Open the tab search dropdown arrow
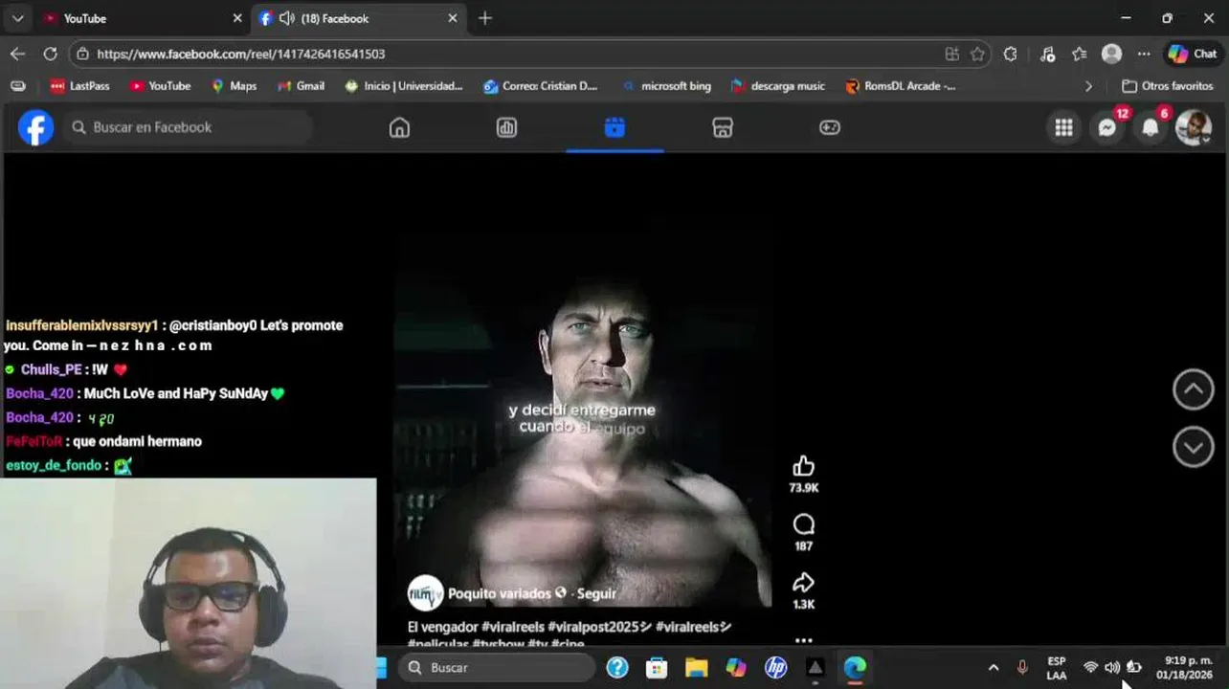This screenshot has height=689, width=1229. click(17, 18)
